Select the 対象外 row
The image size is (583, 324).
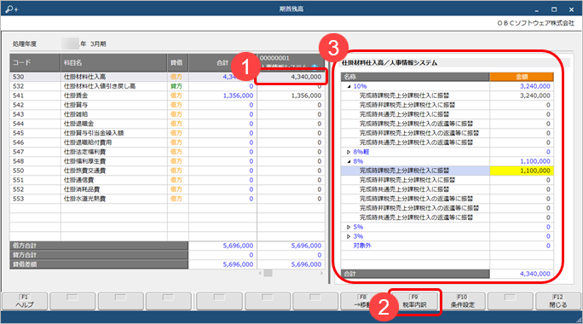(447, 246)
